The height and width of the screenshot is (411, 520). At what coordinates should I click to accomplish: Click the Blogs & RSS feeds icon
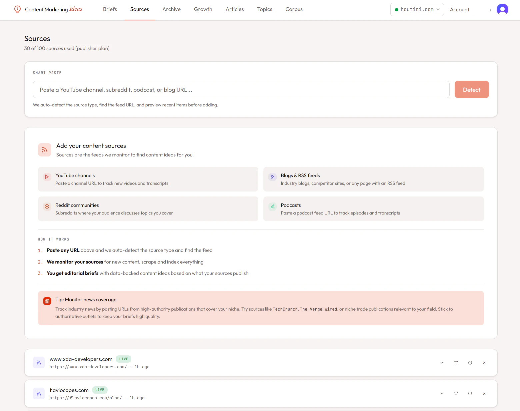point(272,177)
